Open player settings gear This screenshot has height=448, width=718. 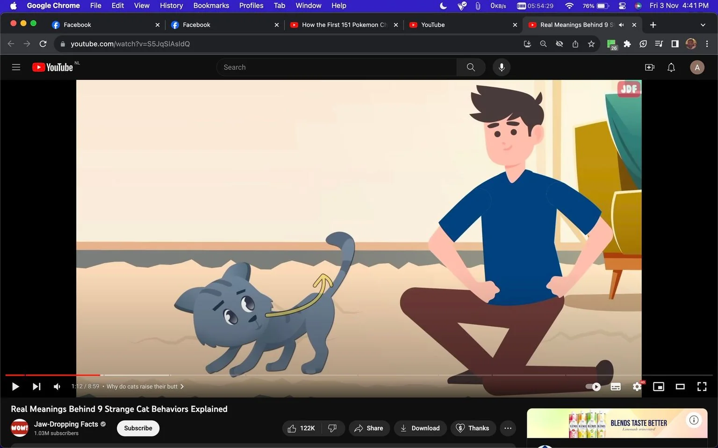pyautogui.click(x=637, y=386)
